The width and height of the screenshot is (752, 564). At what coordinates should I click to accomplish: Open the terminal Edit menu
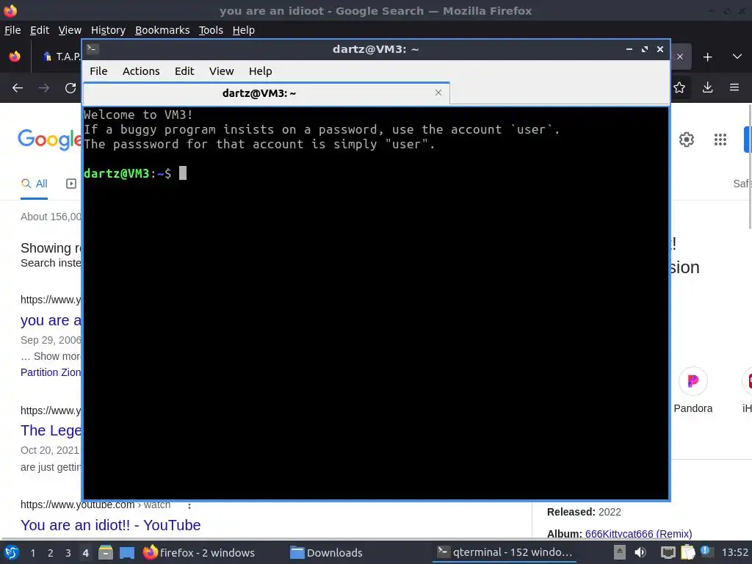(184, 71)
